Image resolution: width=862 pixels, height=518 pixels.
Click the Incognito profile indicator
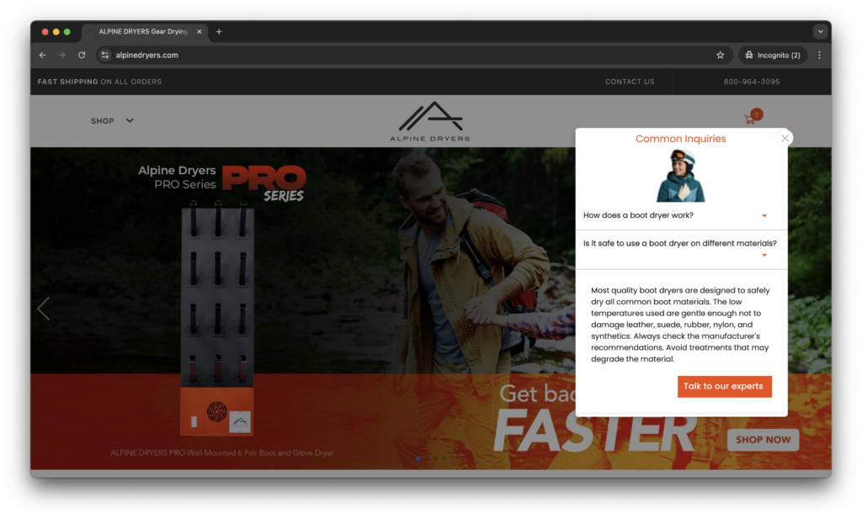(x=772, y=55)
